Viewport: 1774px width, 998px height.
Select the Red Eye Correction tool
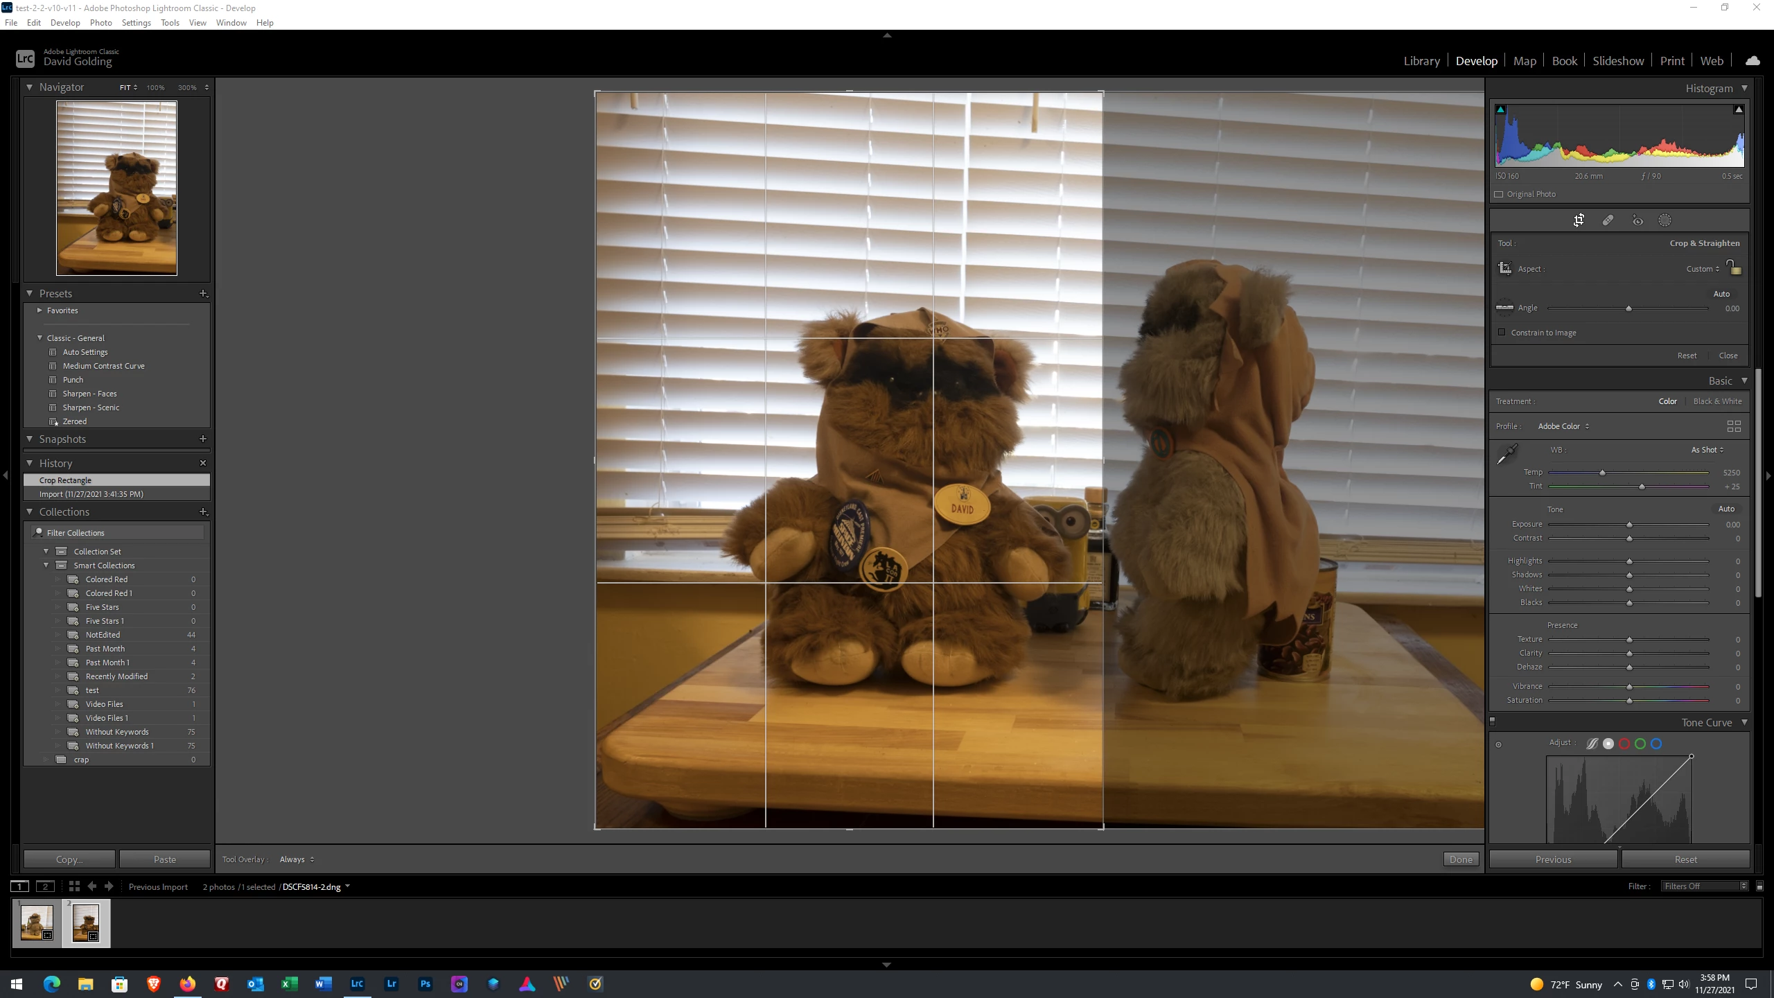[1637, 220]
